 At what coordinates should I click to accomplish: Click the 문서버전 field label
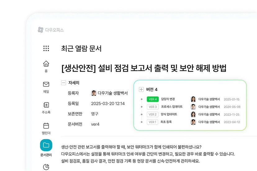(x=75, y=124)
